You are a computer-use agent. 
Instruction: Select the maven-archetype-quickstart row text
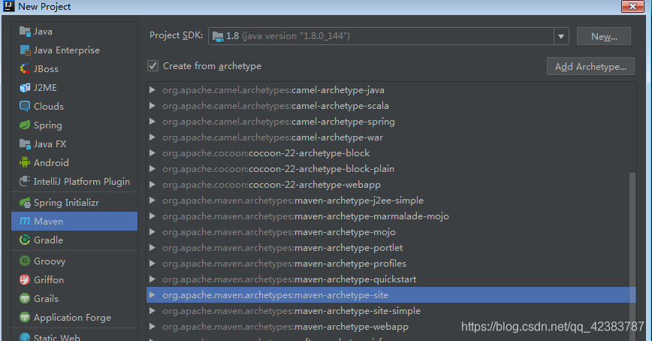pyautogui.click(x=289, y=279)
